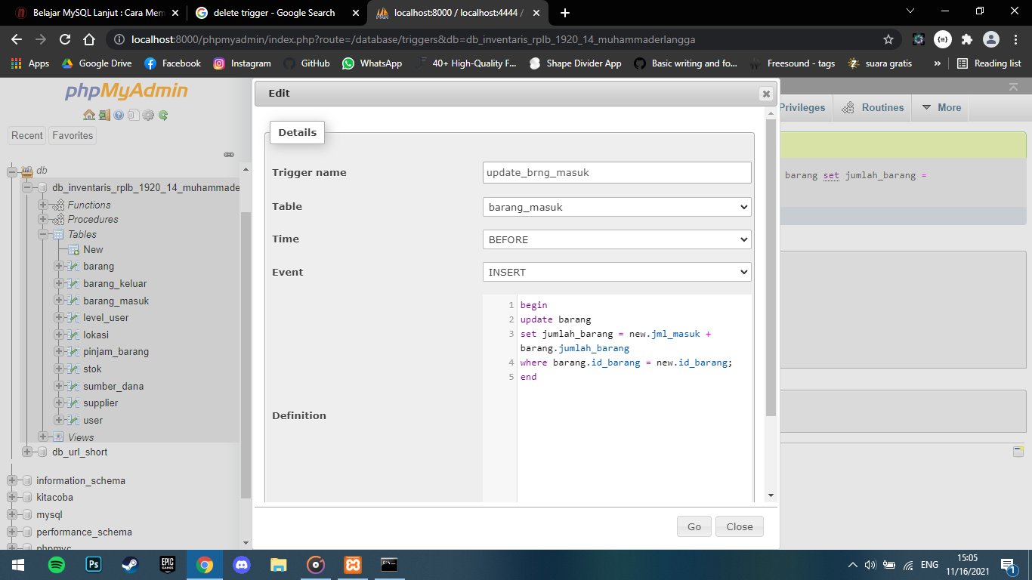This screenshot has width=1032, height=580.
Task: Bookmark this page with the star icon
Action: 888,39
